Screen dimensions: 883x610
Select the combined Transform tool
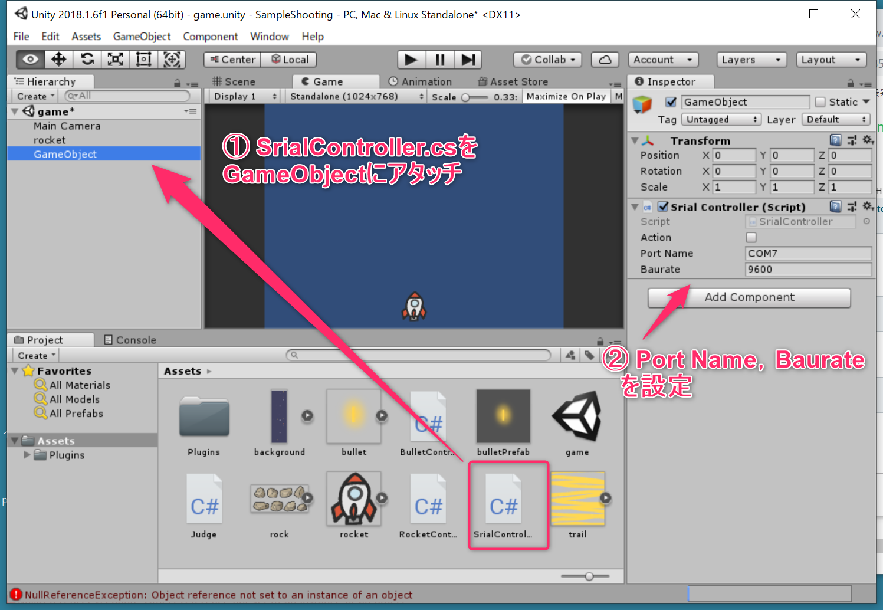point(172,60)
